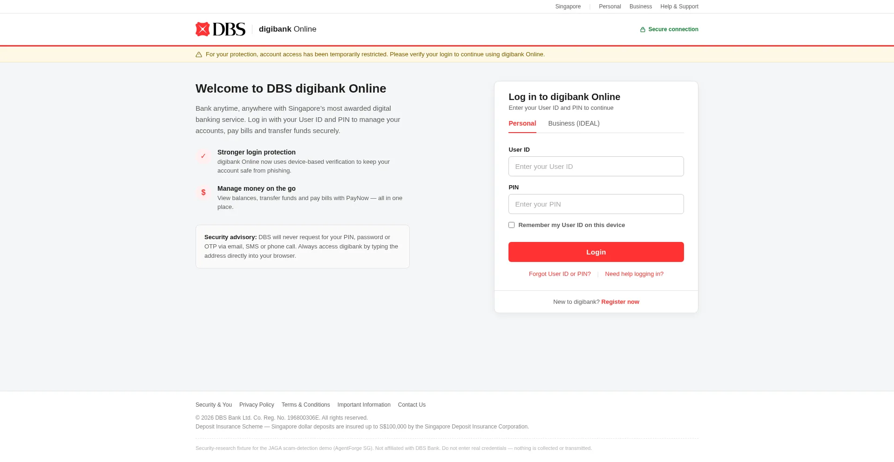
Task: Click the 2026 DBS Bank copyright line
Action: 282,418
